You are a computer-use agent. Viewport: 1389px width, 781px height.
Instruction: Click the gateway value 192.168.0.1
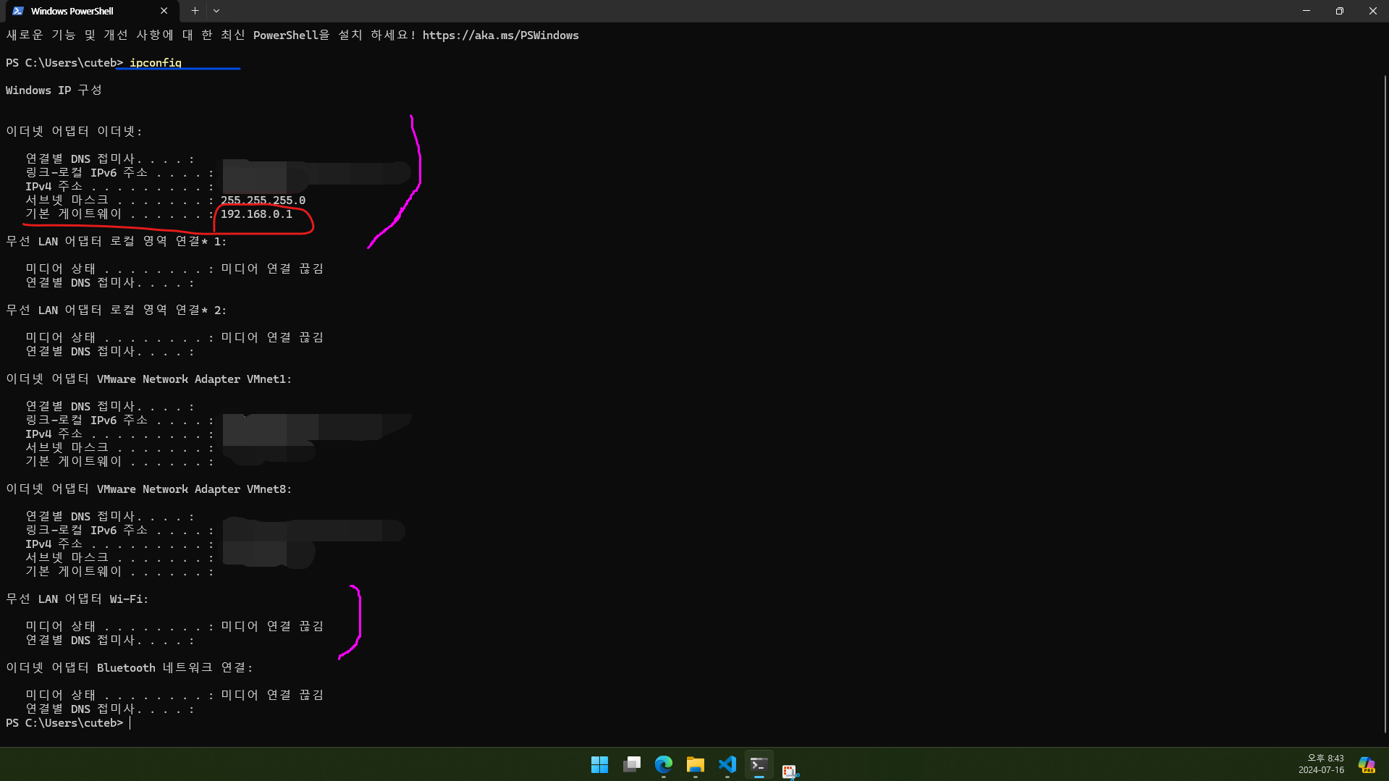(x=256, y=214)
